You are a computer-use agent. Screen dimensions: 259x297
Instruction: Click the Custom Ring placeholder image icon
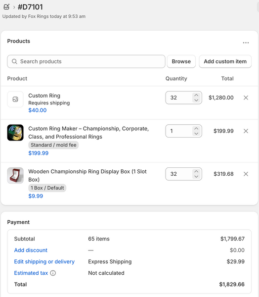point(15,99)
